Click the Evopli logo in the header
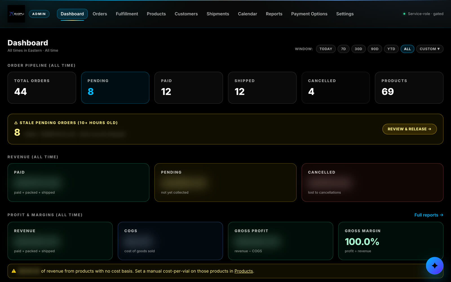This screenshot has height=282, width=451. (x=16, y=14)
